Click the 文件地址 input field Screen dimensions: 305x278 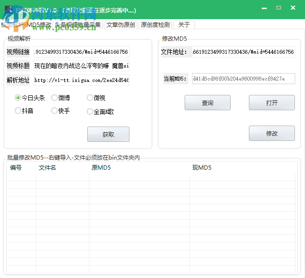coord(244,52)
